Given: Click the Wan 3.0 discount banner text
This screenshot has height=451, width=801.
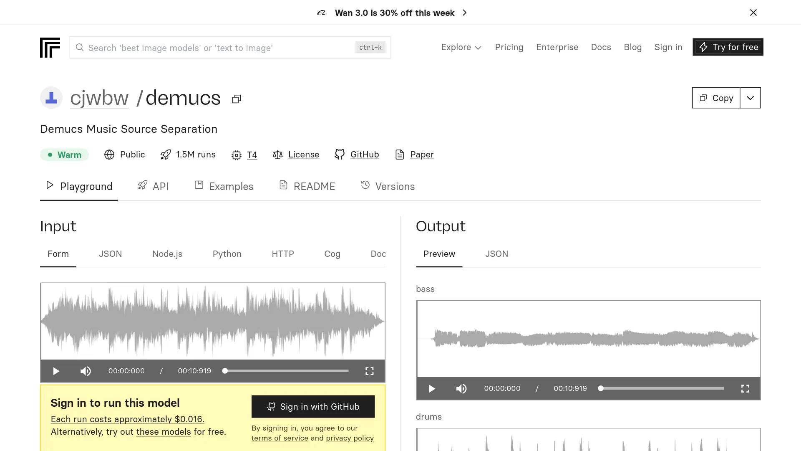Looking at the screenshot, I should click(395, 13).
